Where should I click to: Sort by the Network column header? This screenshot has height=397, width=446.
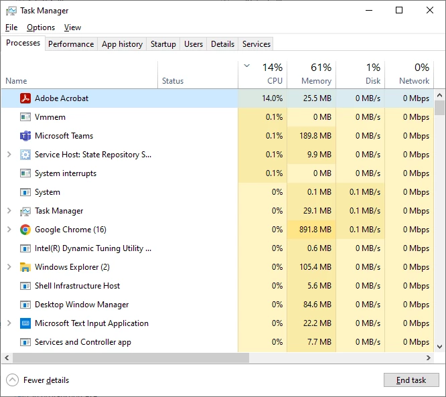[409, 74]
